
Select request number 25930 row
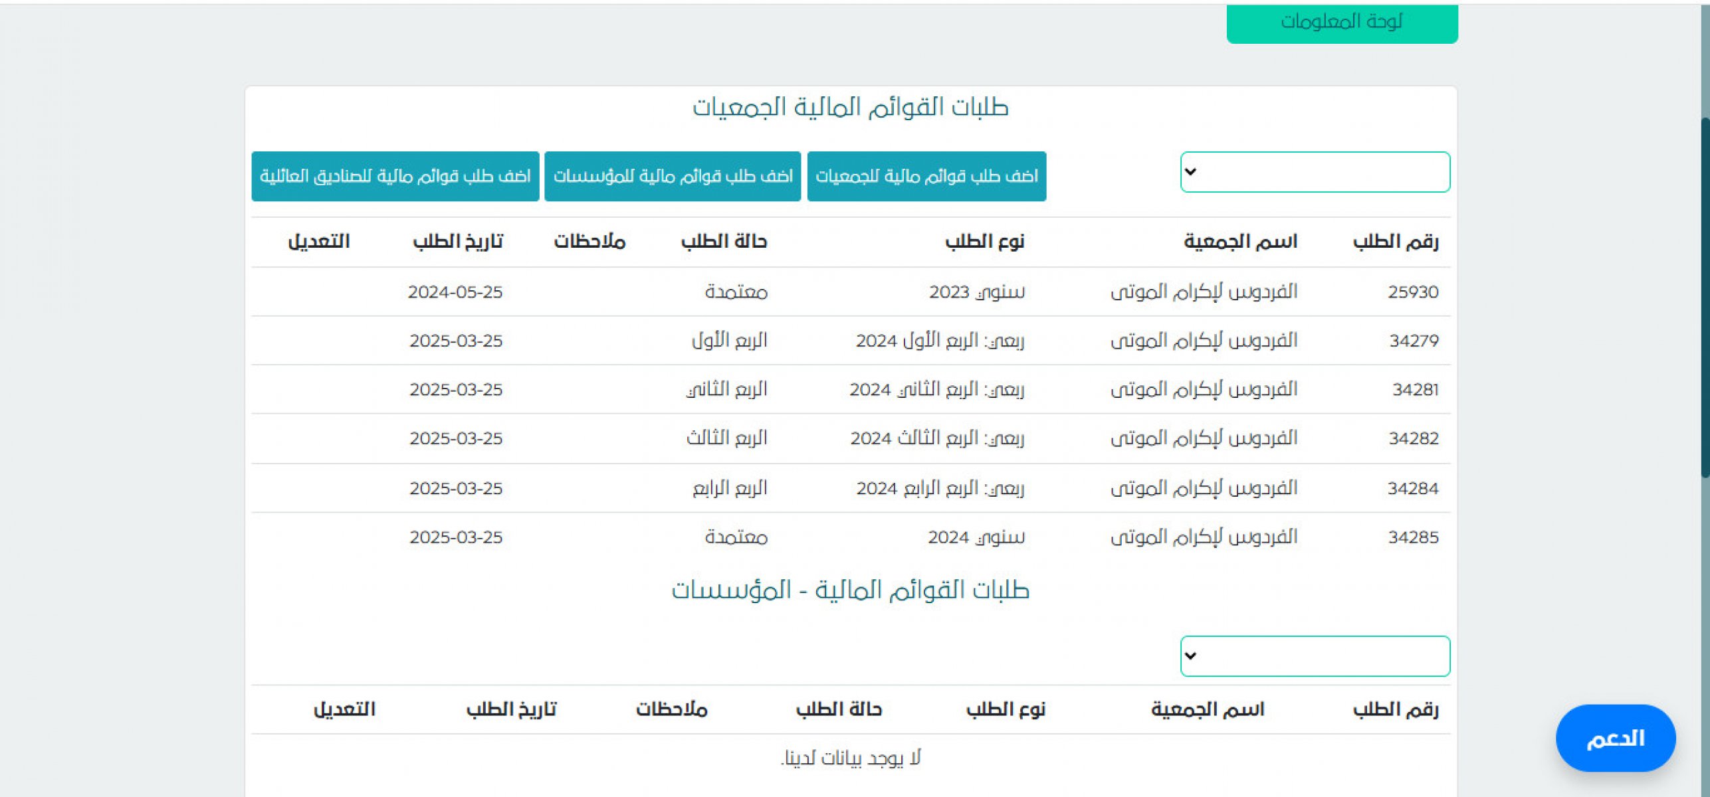(x=1412, y=292)
